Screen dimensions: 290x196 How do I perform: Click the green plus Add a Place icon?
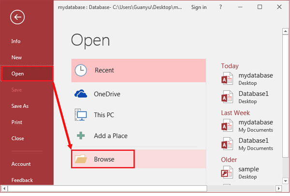[x=81, y=136]
